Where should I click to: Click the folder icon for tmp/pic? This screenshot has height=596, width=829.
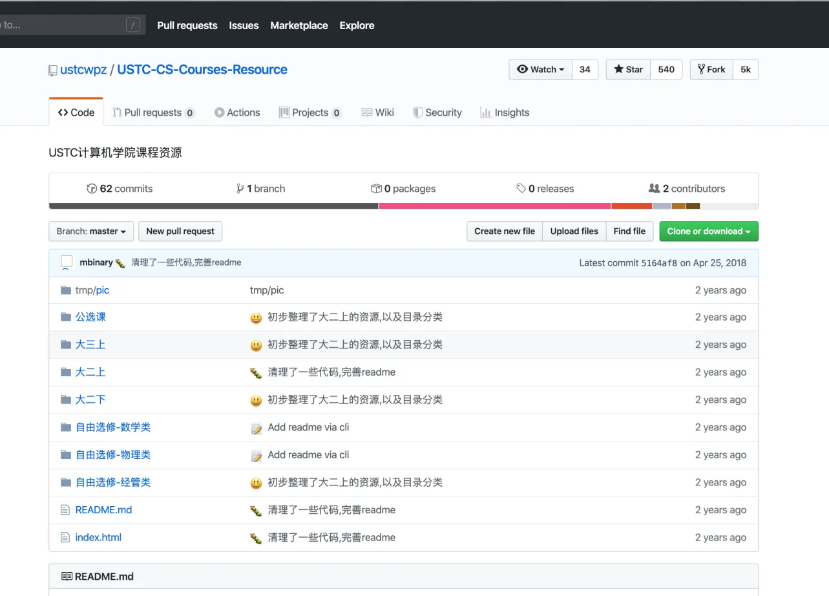click(65, 290)
